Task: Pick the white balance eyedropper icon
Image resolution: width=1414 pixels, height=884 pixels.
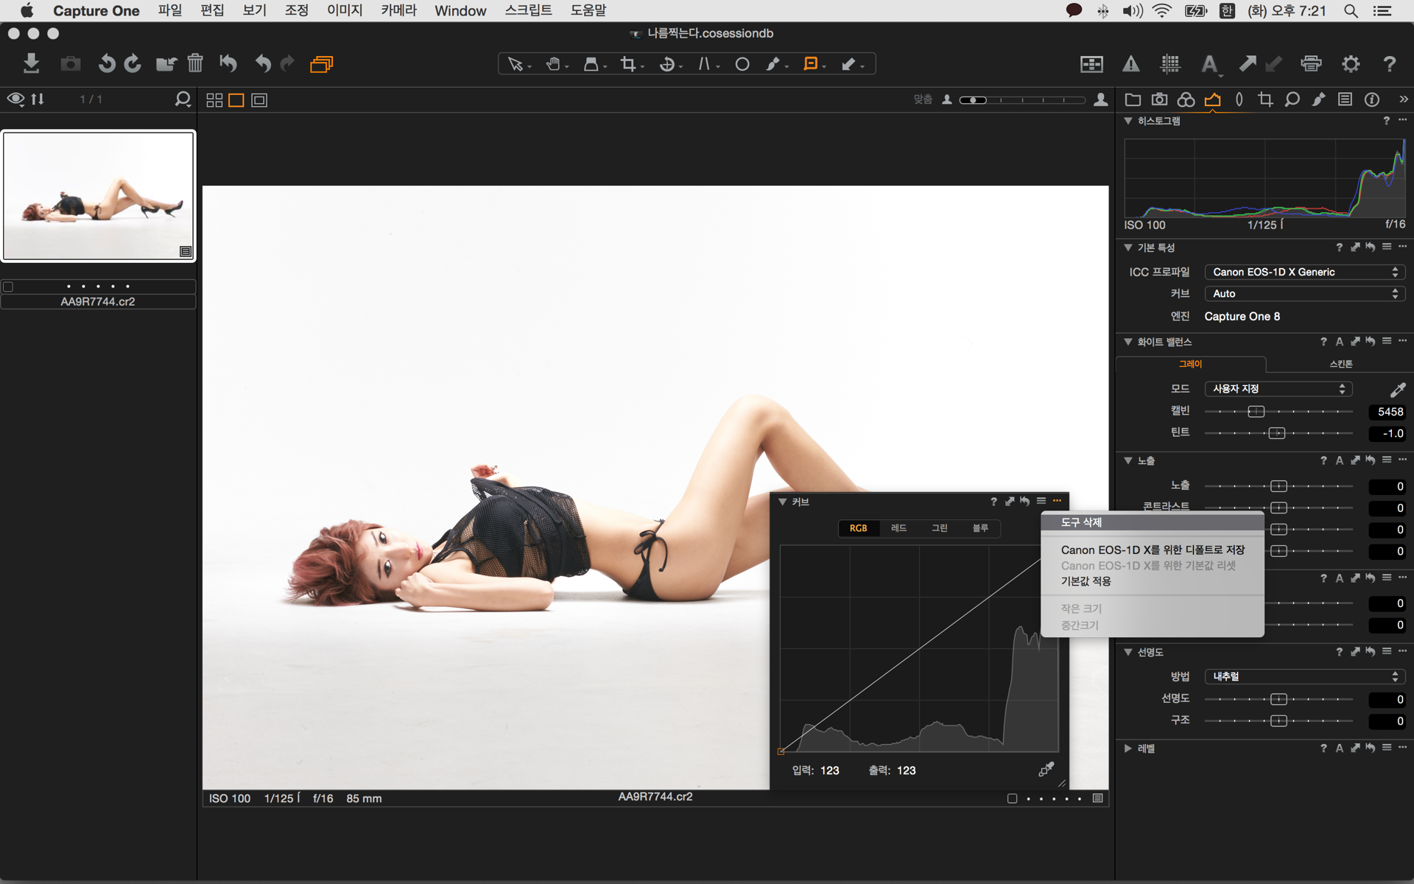Action: [x=1397, y=389]
